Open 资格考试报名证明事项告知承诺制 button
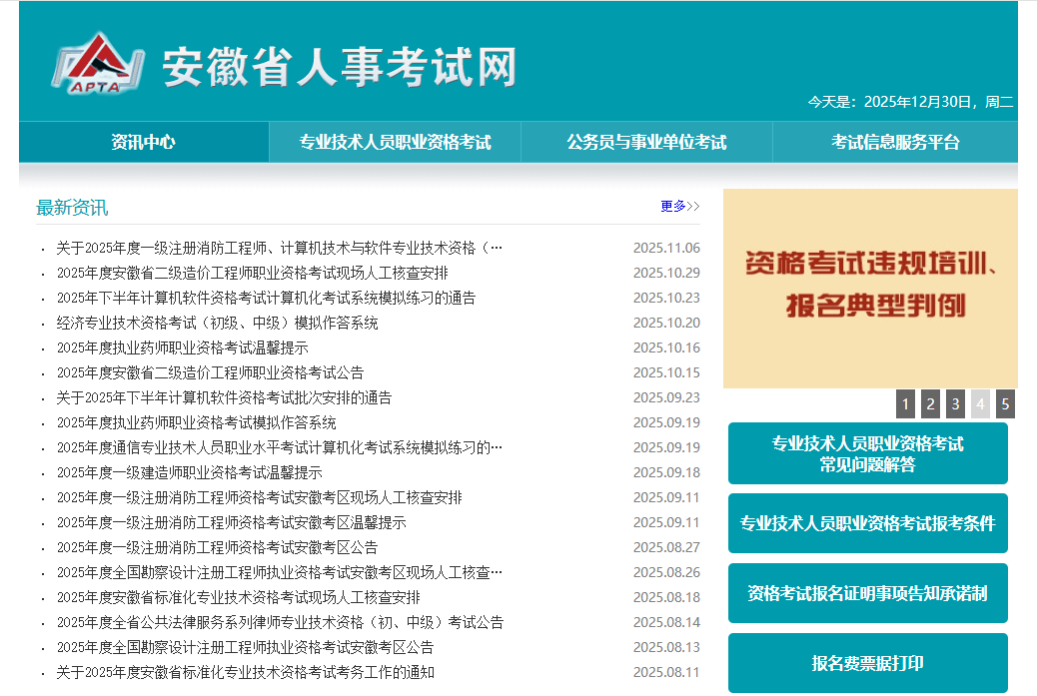The width and height of the screenshot is (1037, 696). point(867,593)
